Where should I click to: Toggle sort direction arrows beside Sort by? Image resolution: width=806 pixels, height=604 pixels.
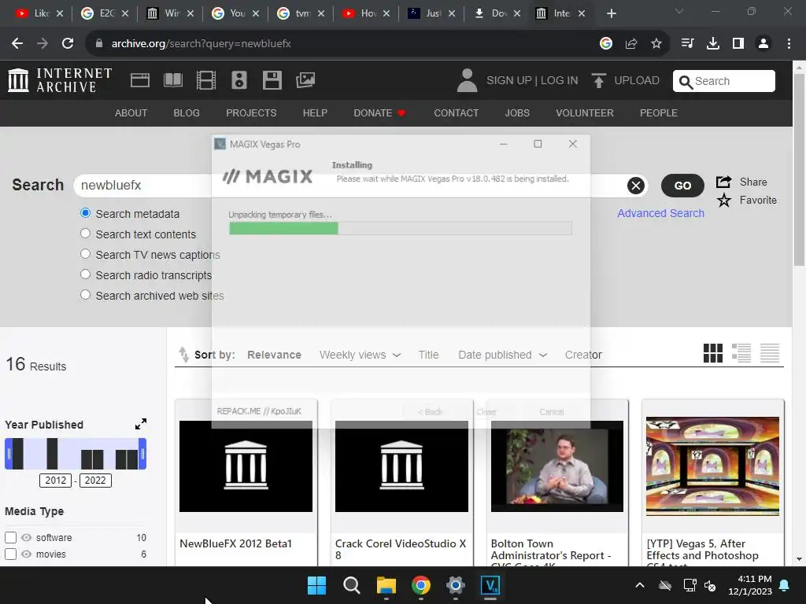(183, 355)
